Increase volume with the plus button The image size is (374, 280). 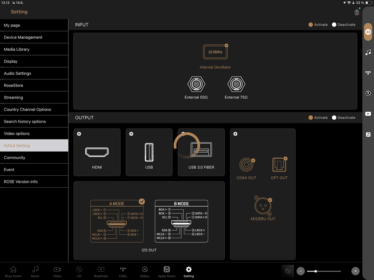[355, 271]
